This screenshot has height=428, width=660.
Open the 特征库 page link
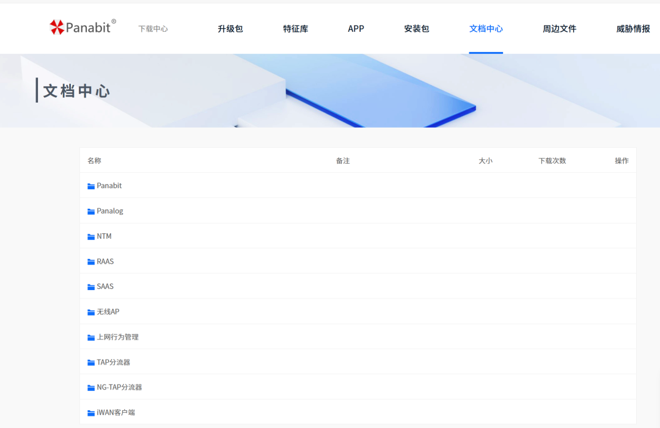pos(296,29)
